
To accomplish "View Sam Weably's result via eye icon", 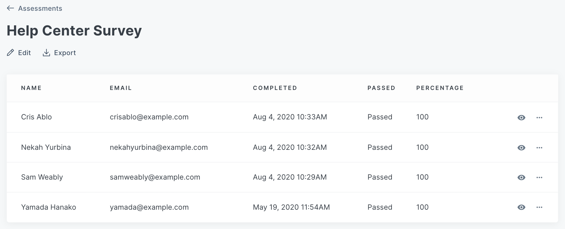I will point(521,177).
